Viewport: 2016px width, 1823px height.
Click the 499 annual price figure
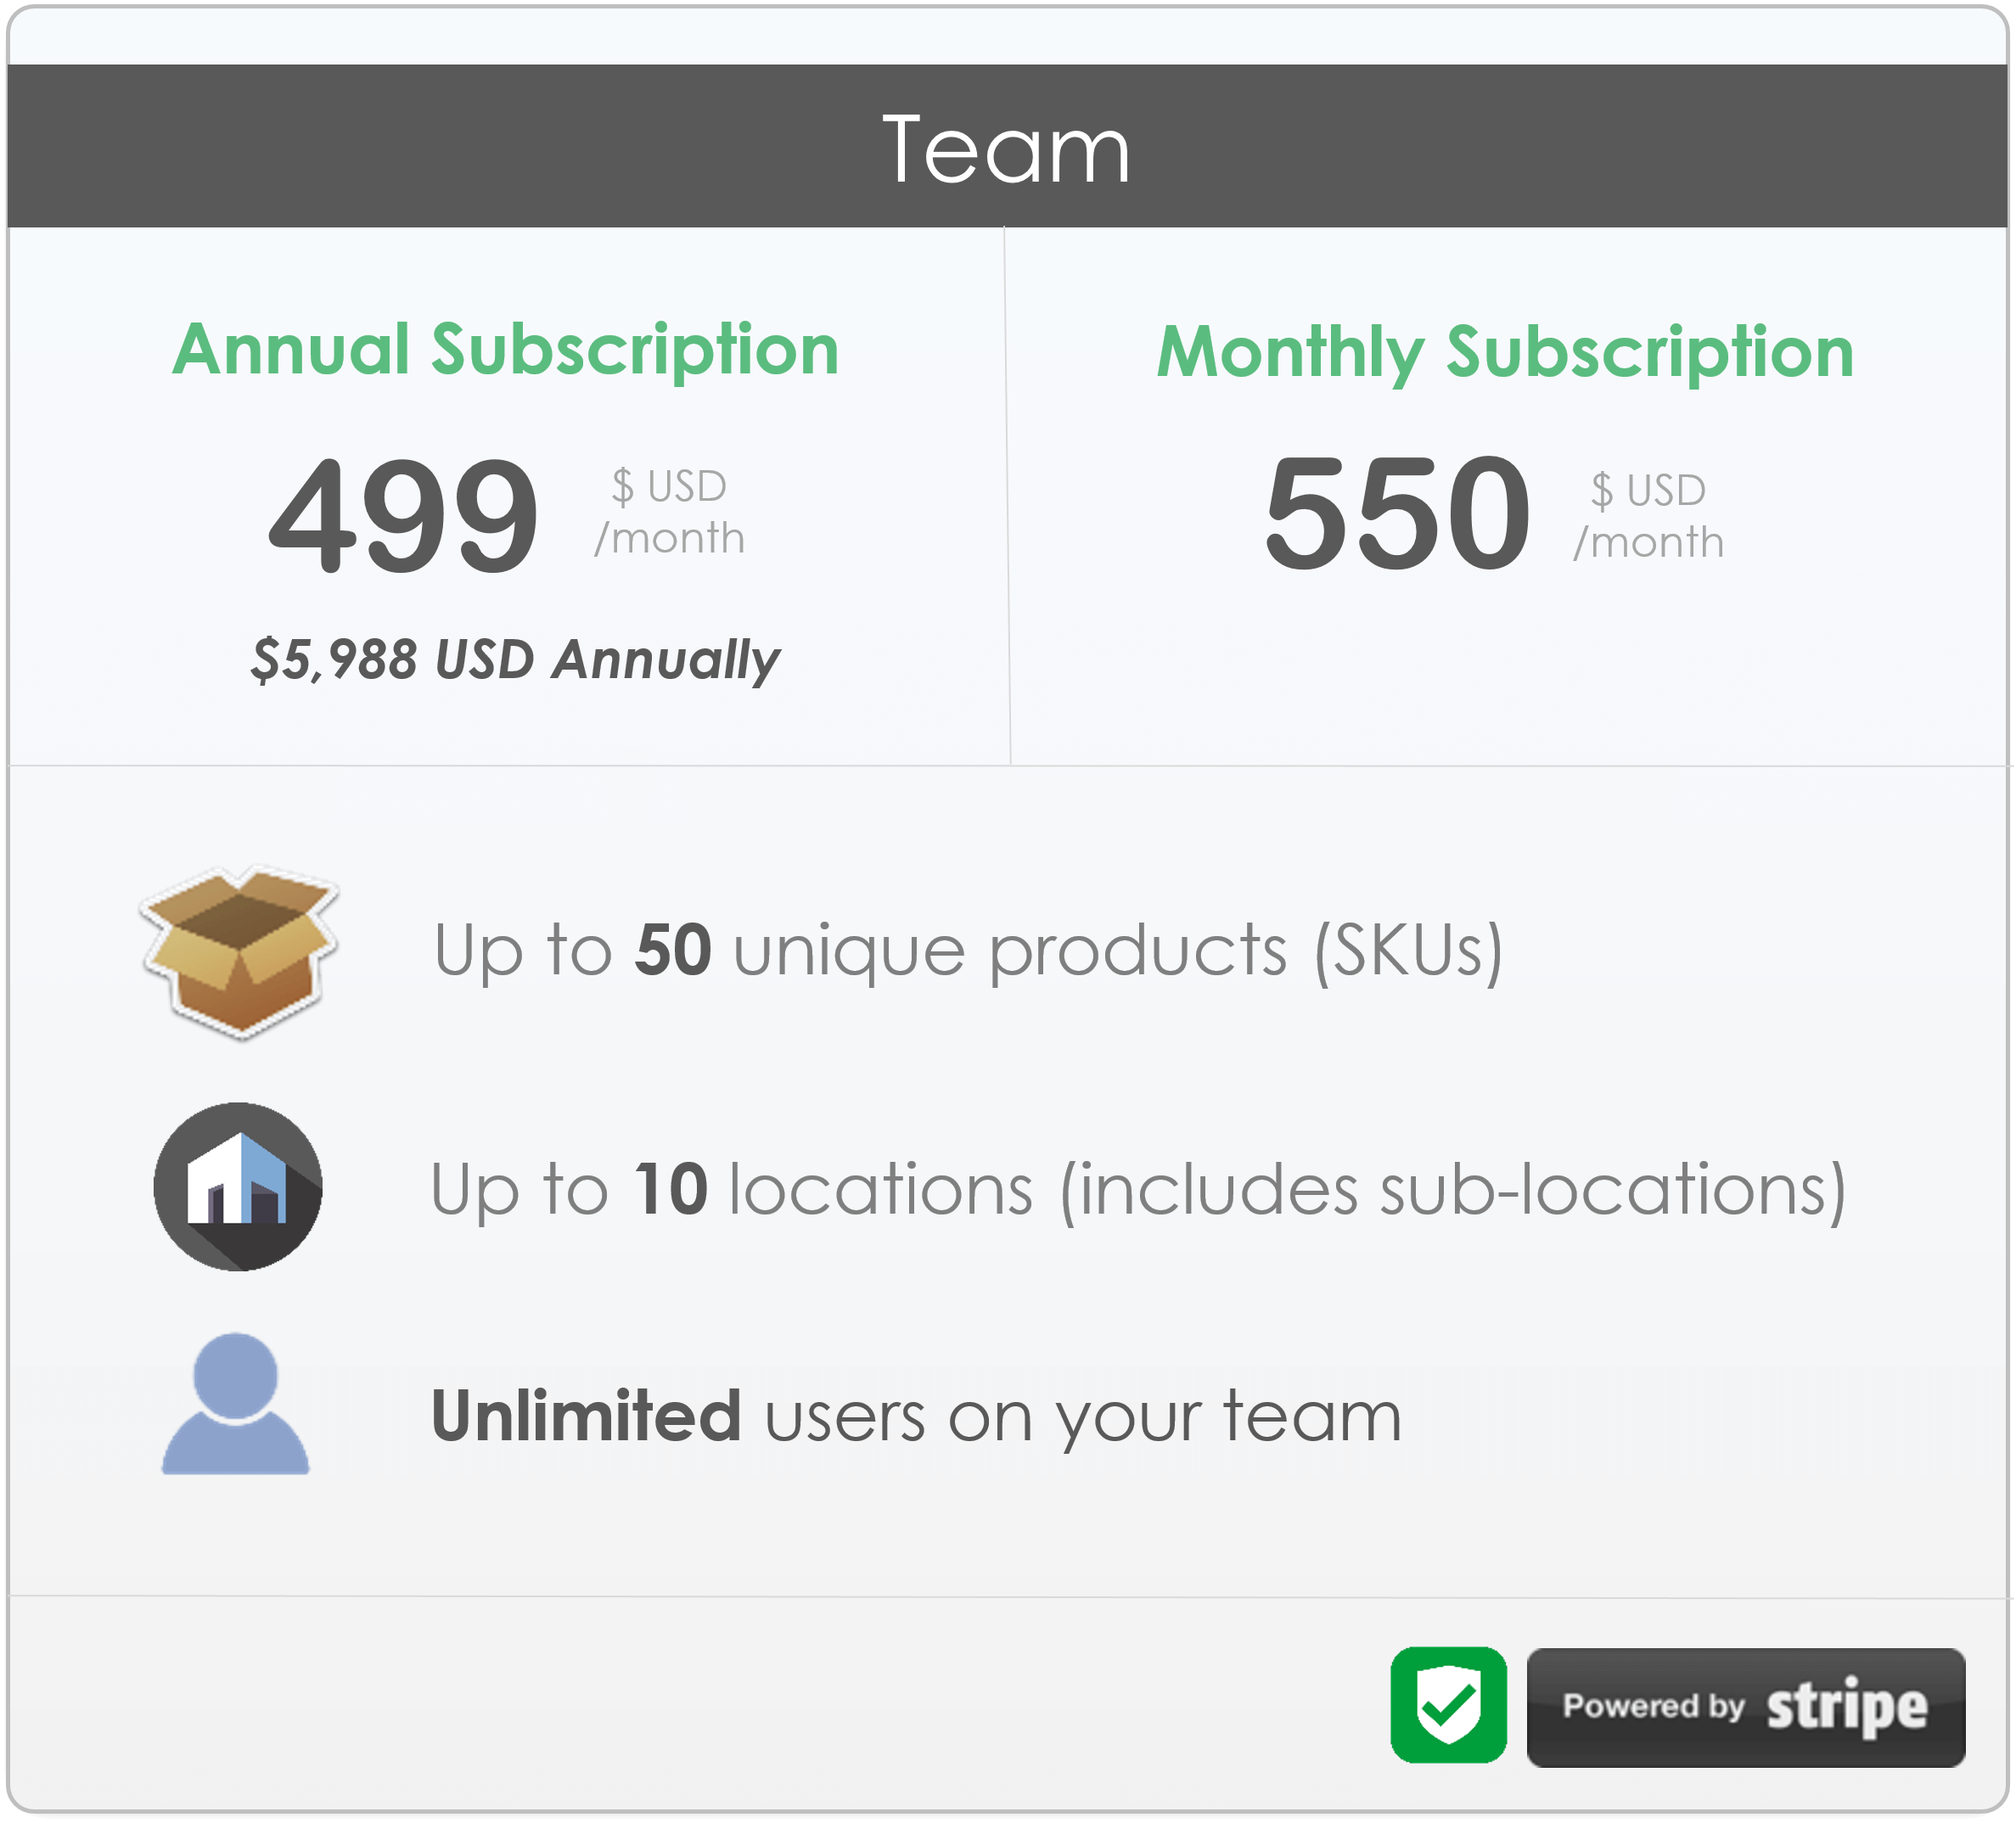pyautogui.click(x=404, y=515)
